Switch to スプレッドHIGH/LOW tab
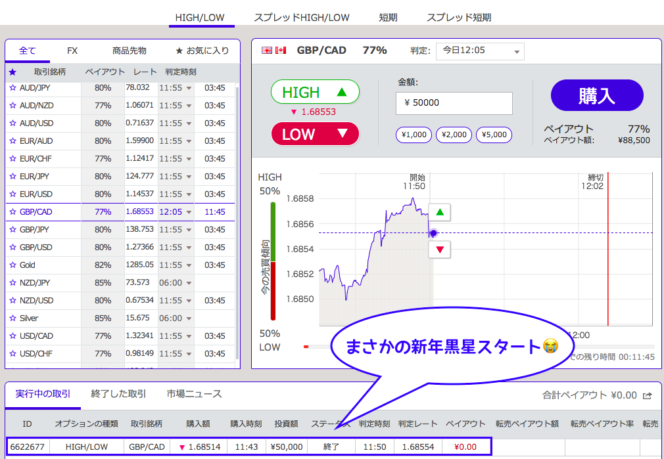This screenshot has height=459, width=664. click(302, 18)
